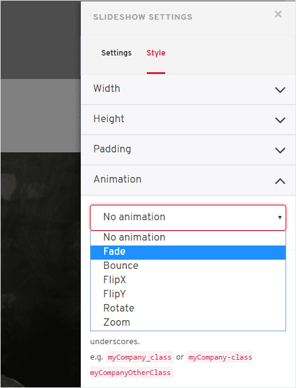The width and height of the screenshot is (296, 388).
Task: Close the Slideshow Settings panel
Action: click(278, 14)
